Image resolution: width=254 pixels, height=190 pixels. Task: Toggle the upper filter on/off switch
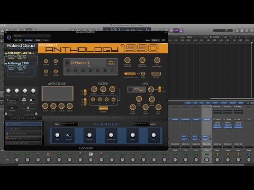[85, 92]
